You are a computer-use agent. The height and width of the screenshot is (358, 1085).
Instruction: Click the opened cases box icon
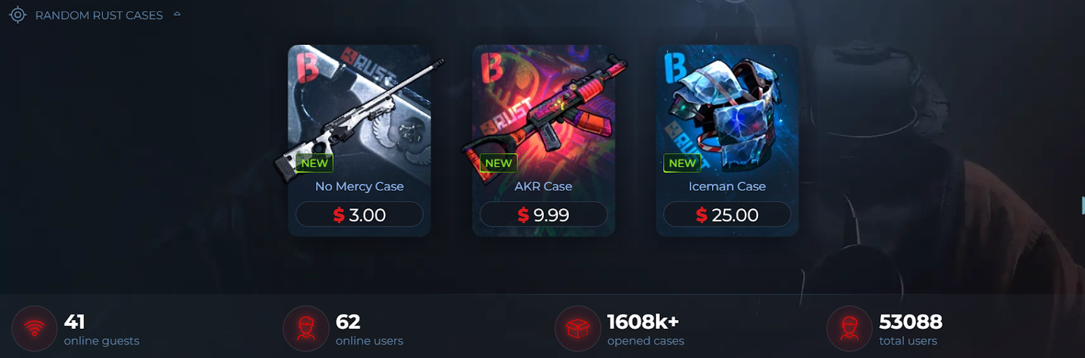coord(578,329)
